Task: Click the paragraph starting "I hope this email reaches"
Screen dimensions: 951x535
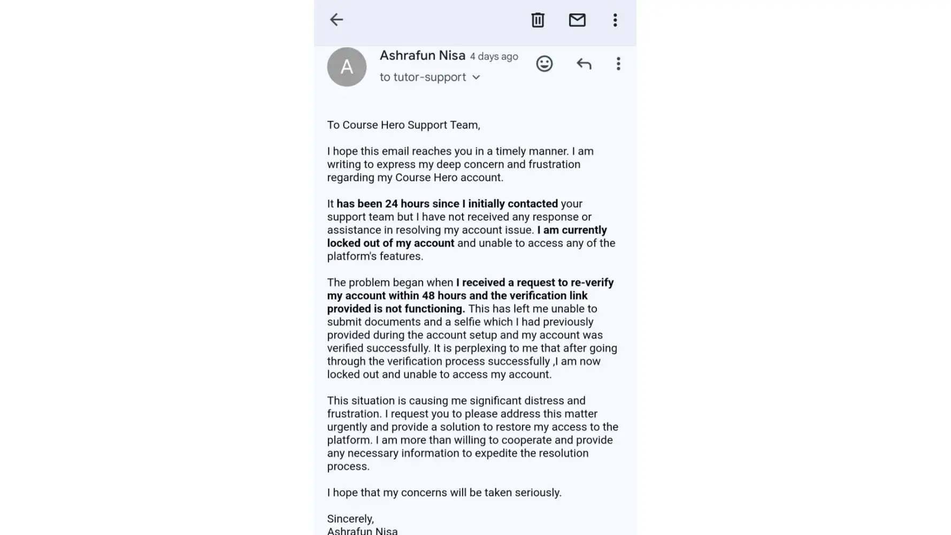Action: pyautogui.click(x=460, y=164)
